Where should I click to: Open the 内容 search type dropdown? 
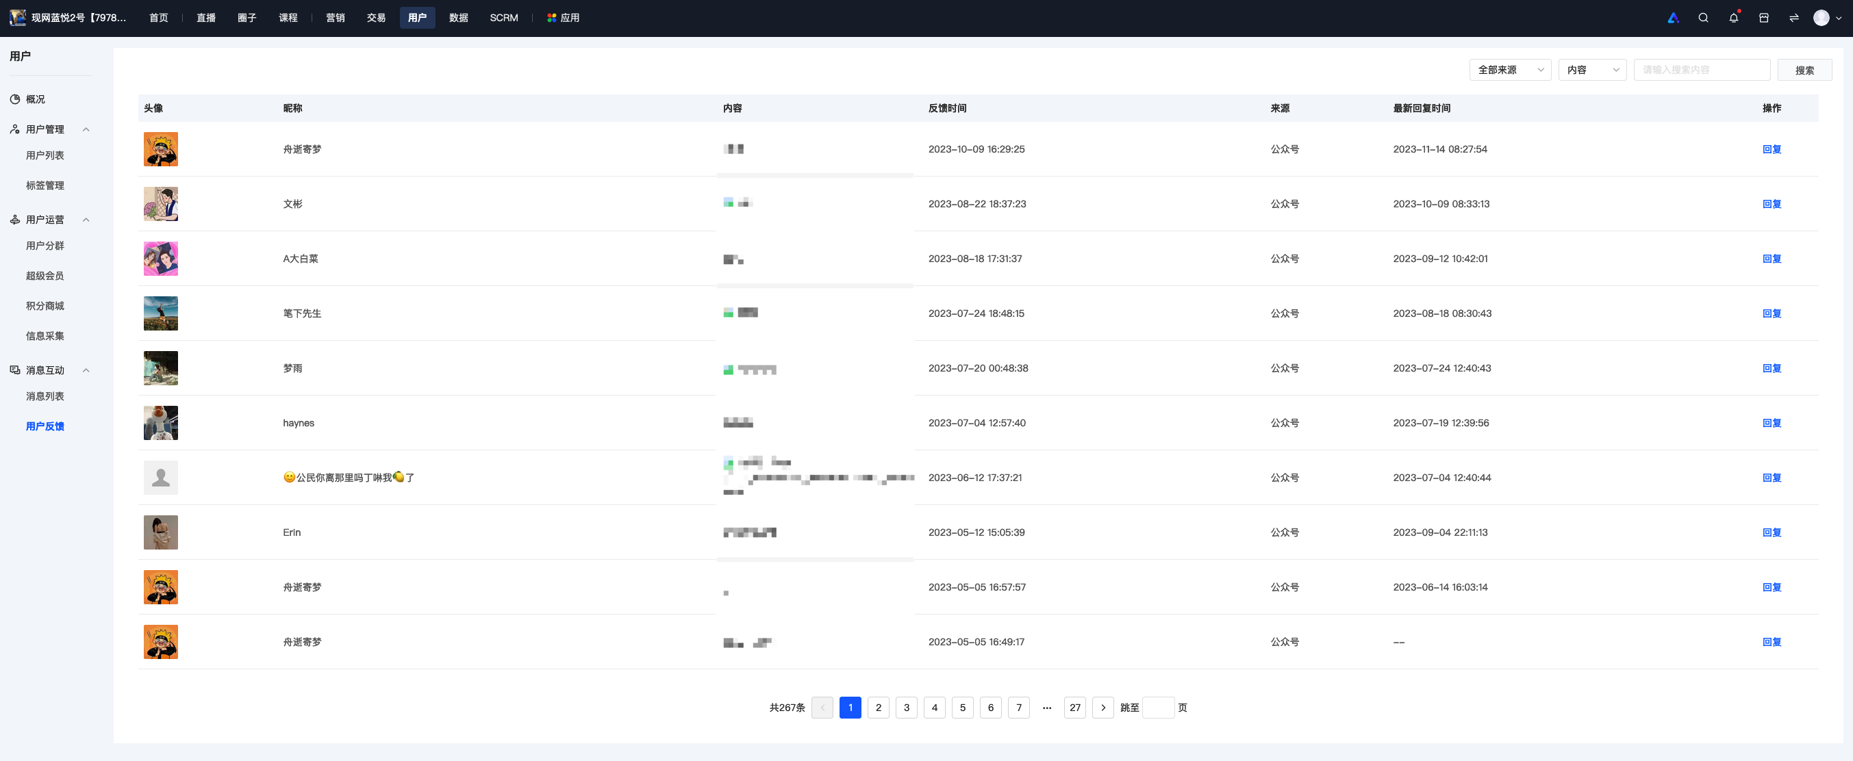click(x=1592, y=70)
